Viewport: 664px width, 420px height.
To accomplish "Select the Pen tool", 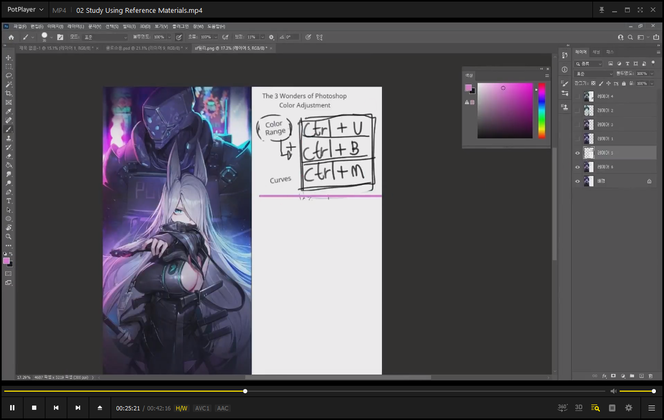I will 9,192.
